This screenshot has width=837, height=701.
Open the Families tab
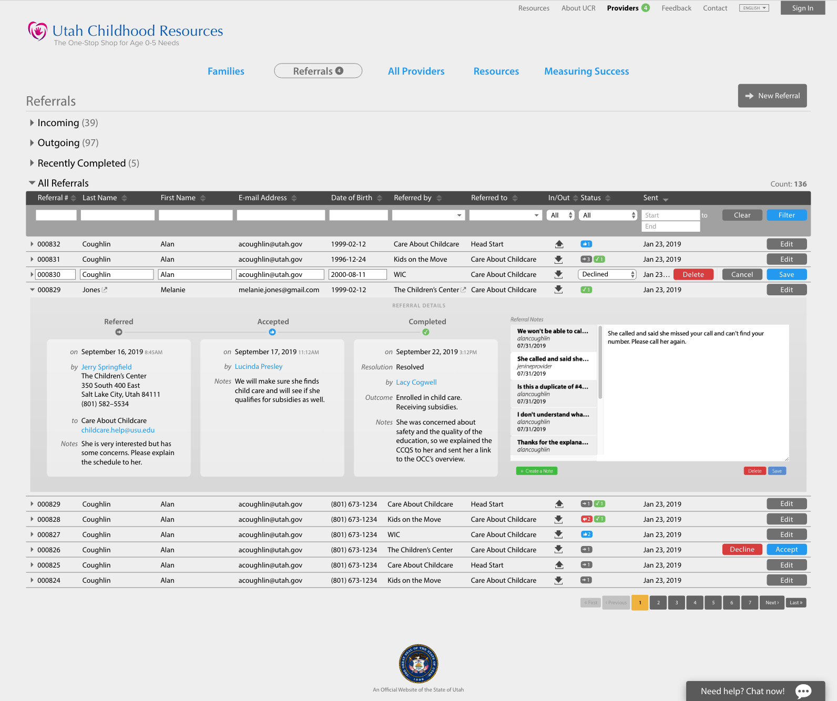pyautogui.click(x=226, y=71)
